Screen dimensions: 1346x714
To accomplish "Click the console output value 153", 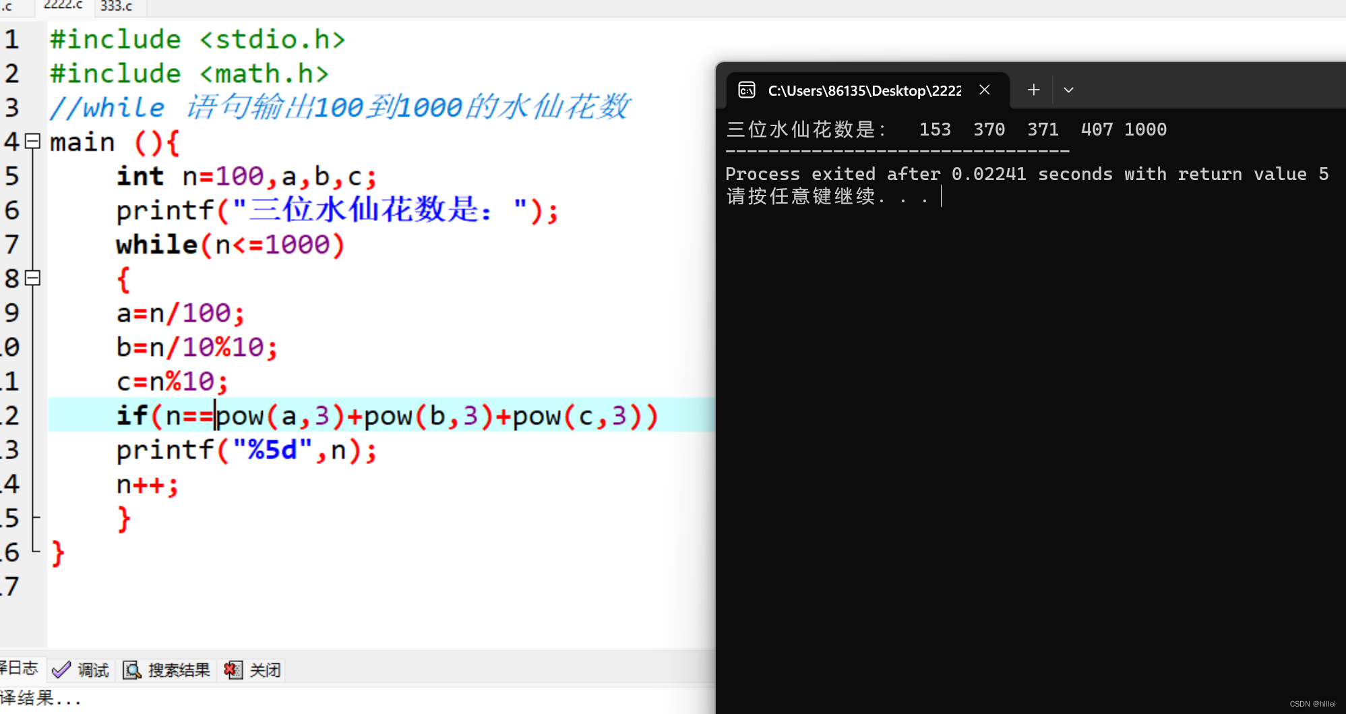I will tap(935, 129).
